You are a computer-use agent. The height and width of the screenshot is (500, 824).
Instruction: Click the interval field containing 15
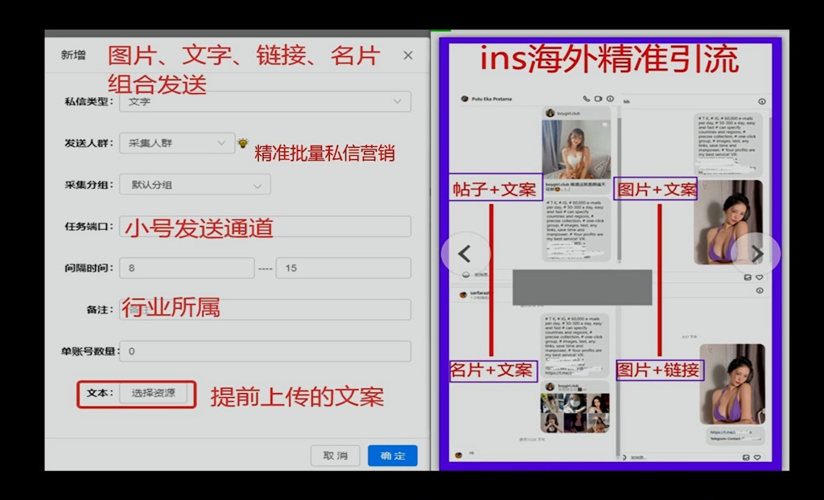click(x=343, y=268)
